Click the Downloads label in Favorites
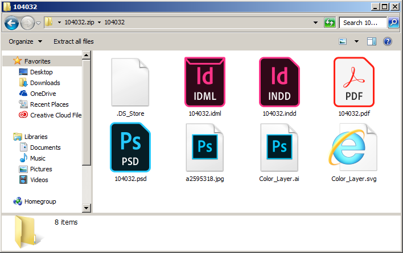This screenshot has width=403, height=253. (45, 83)
